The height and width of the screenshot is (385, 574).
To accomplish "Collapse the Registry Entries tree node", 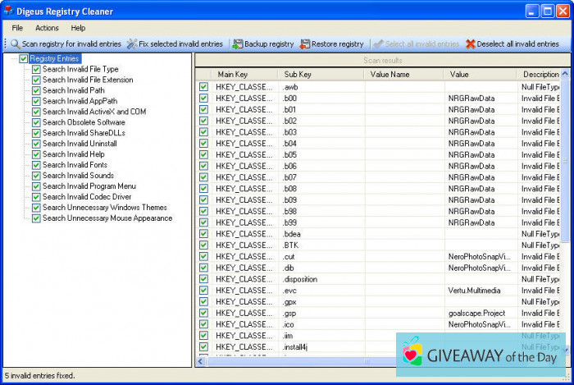I will 13,59.
